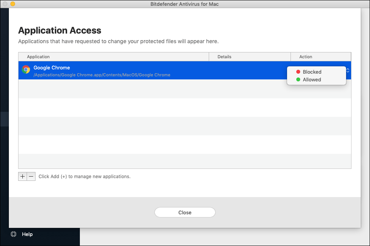The width and height of the screenshot is (370, 246).
Task: Select the highlighted module icon in the dark sidebar
Action: [x=4, y=119]
